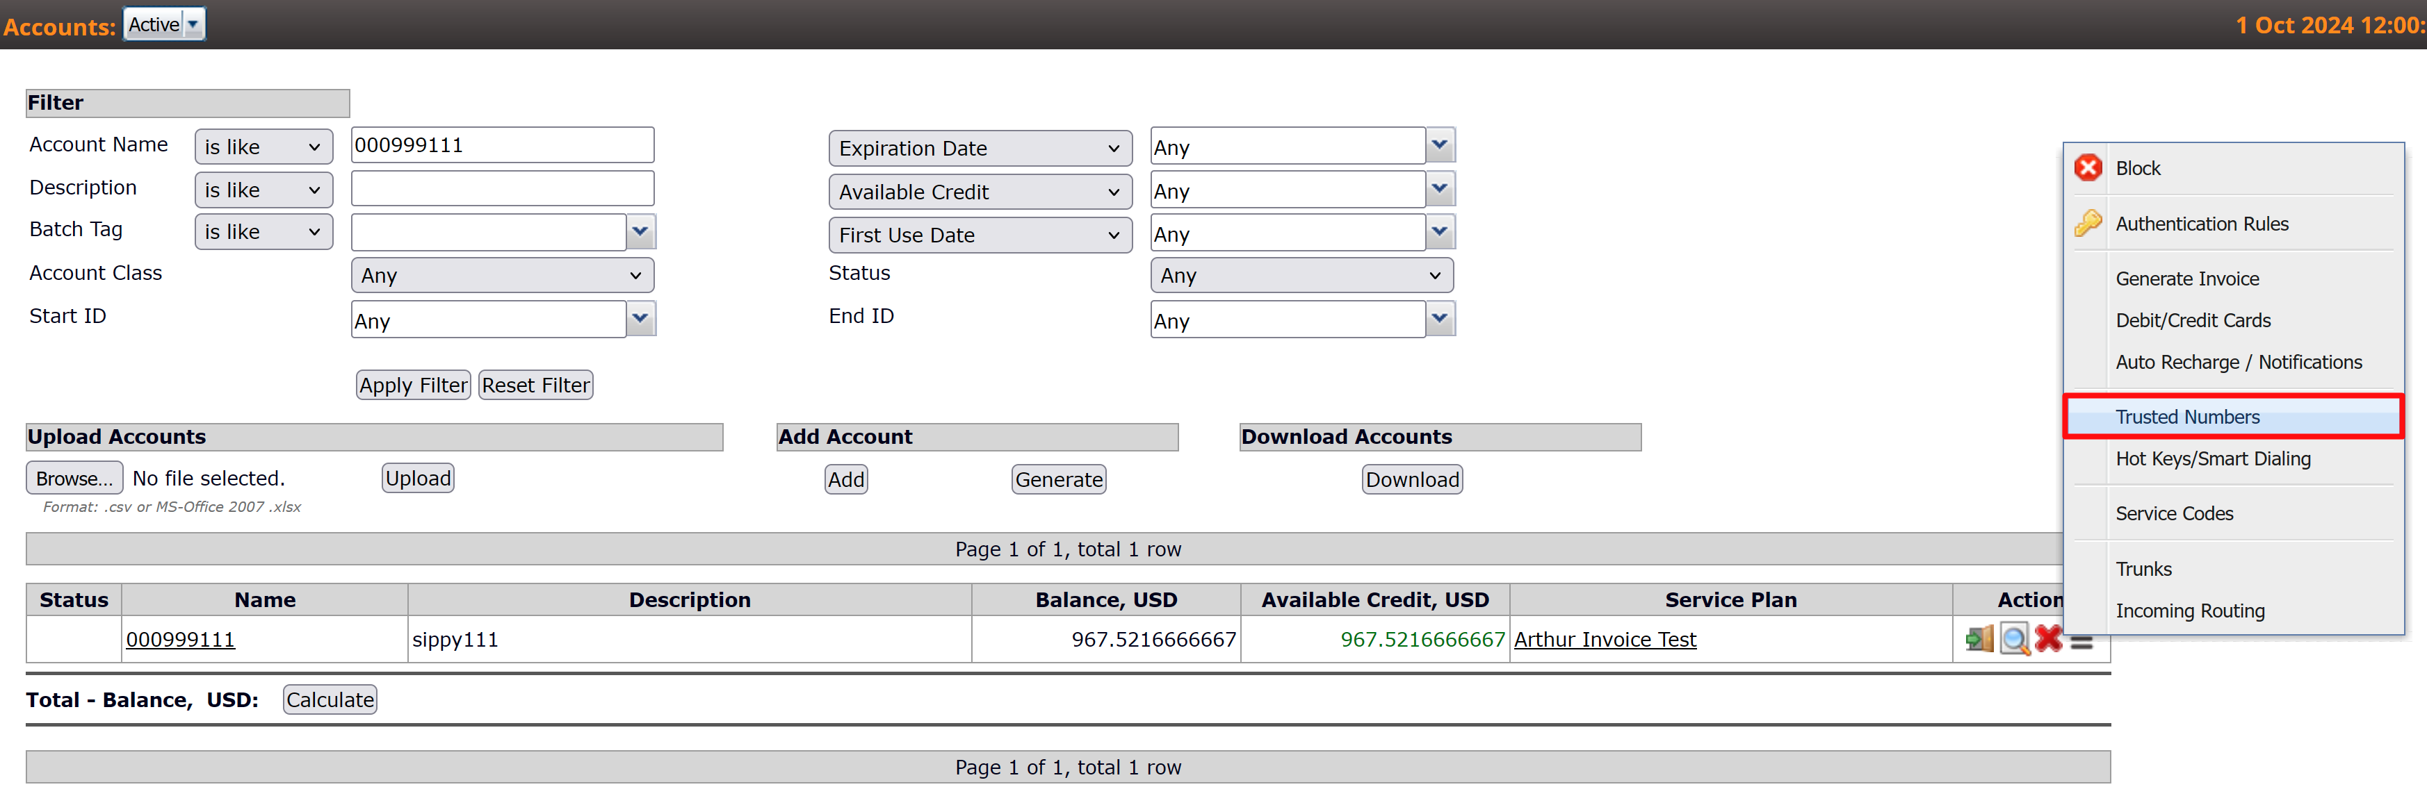Viewport: 2427px width, 796px height.
Task: Open the Accounts Active status dropdown
Action: click(x=165, y=24)
